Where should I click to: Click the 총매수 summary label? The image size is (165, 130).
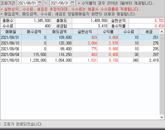(x=8, y=21)
